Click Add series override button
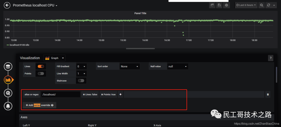 click(x=40, y=105)
